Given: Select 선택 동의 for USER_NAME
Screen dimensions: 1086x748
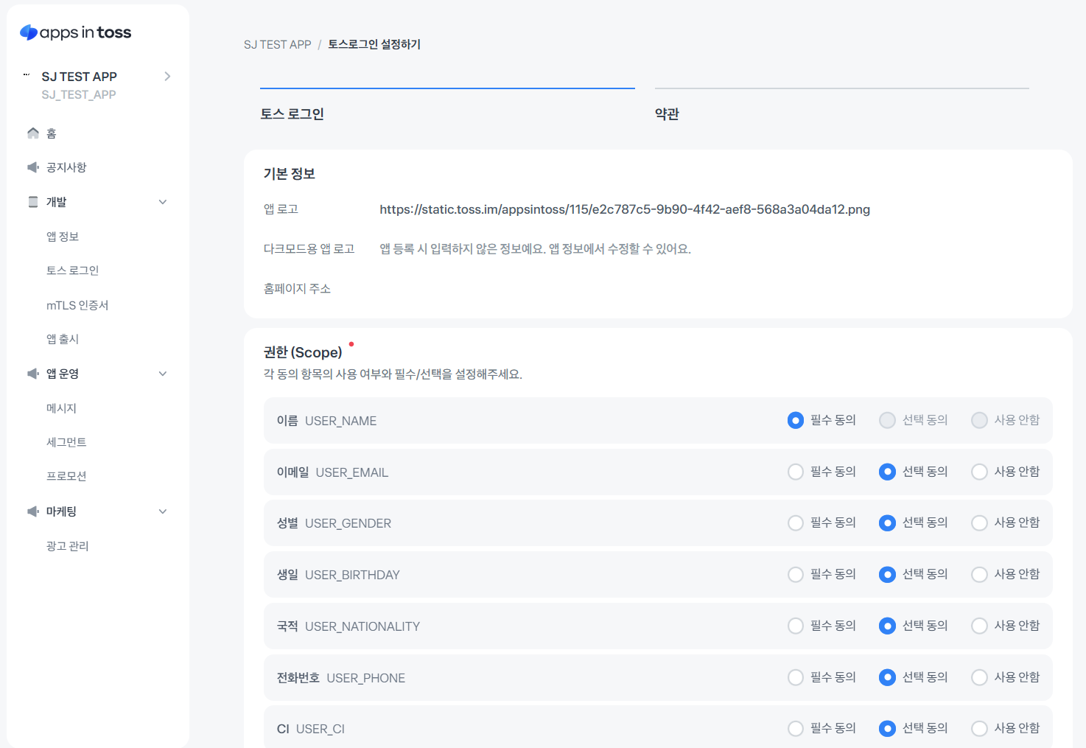Looking at the screenshot, I should click(x=888, y=420).
